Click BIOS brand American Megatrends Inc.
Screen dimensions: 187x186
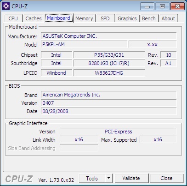[109, 95]
